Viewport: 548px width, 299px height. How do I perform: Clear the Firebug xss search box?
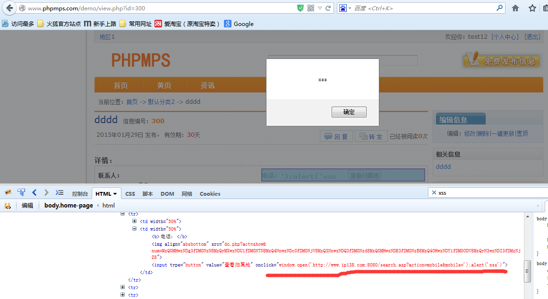click(x=434, y=192)
